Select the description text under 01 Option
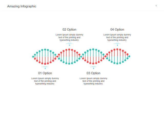 45,81
